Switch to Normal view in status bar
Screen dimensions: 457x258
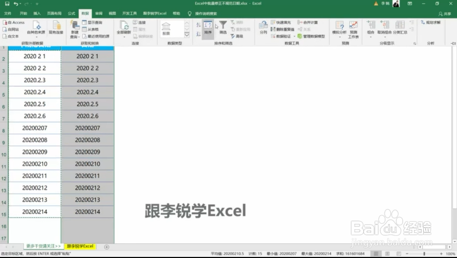[376, 254]
